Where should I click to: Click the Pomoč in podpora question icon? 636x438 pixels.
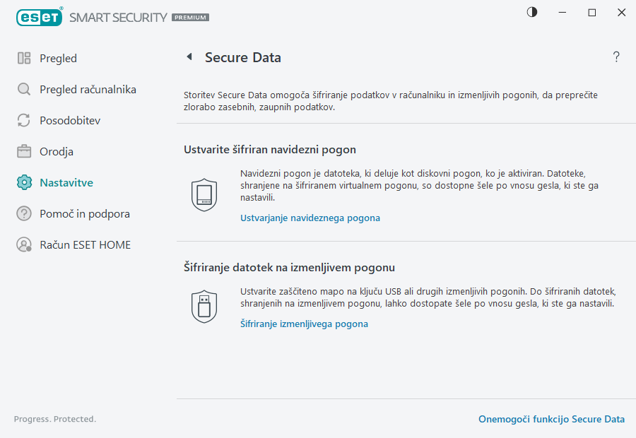[x=23, y=213]
